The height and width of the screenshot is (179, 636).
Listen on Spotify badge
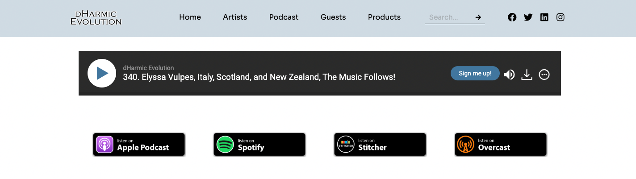point(259,145)
